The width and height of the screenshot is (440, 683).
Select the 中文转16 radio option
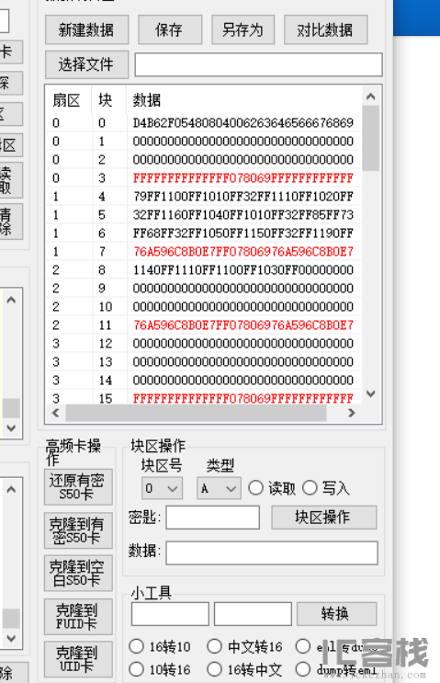pyautogui.click(x=214, y=646)
